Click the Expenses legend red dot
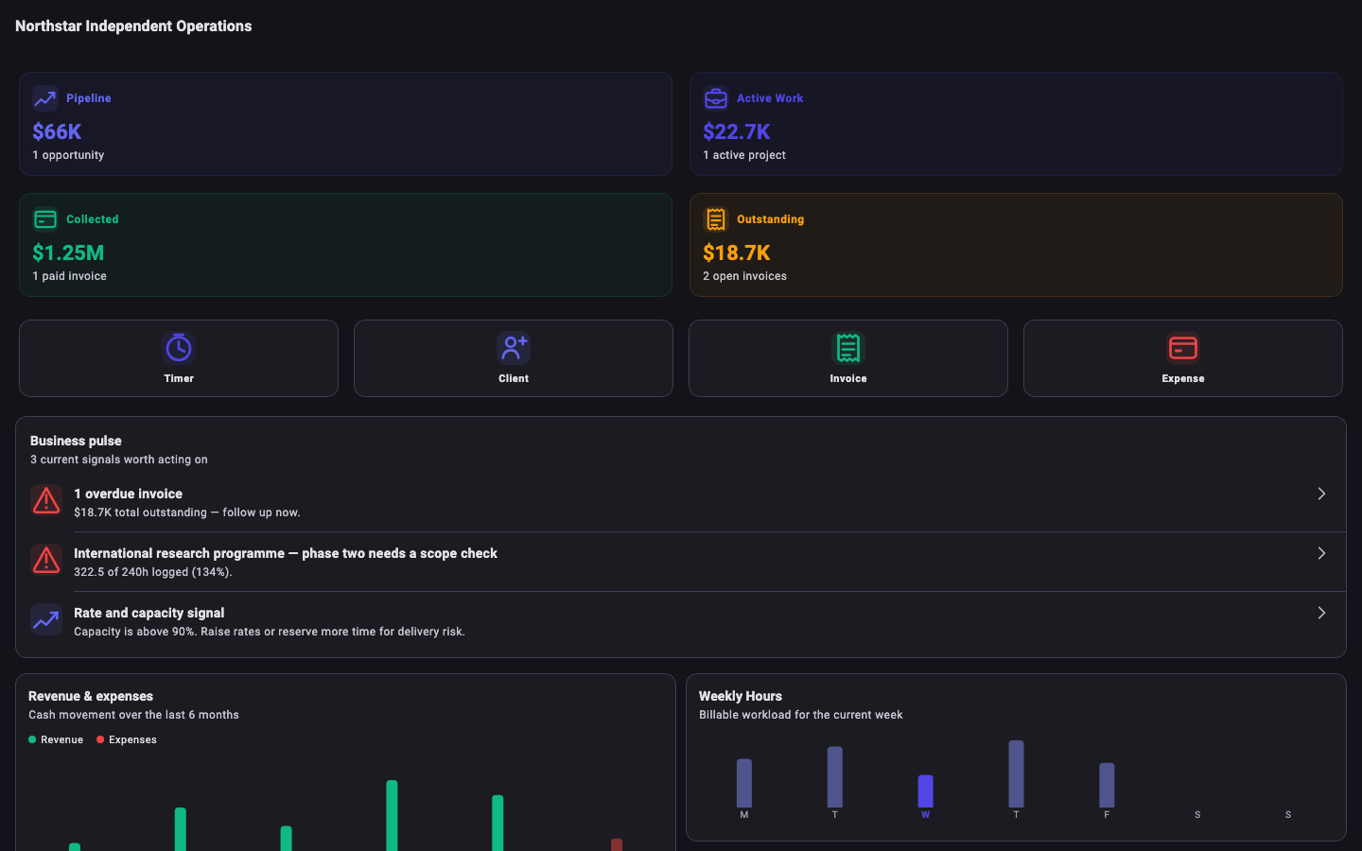This screenshot has width=1362, height=851. coord(100,739)
